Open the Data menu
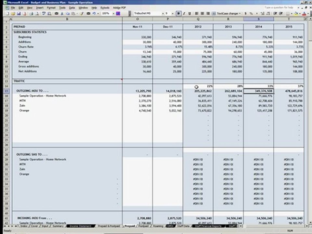The image size is (312, 234). [72, 8]
